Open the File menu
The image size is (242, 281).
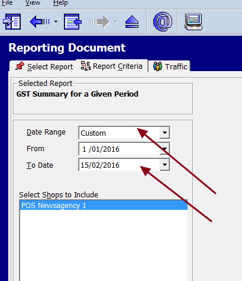[x=7, y=3]
